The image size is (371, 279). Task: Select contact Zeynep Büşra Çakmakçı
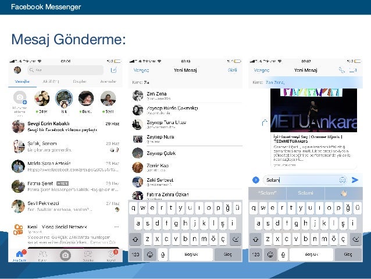coord(185,110)
